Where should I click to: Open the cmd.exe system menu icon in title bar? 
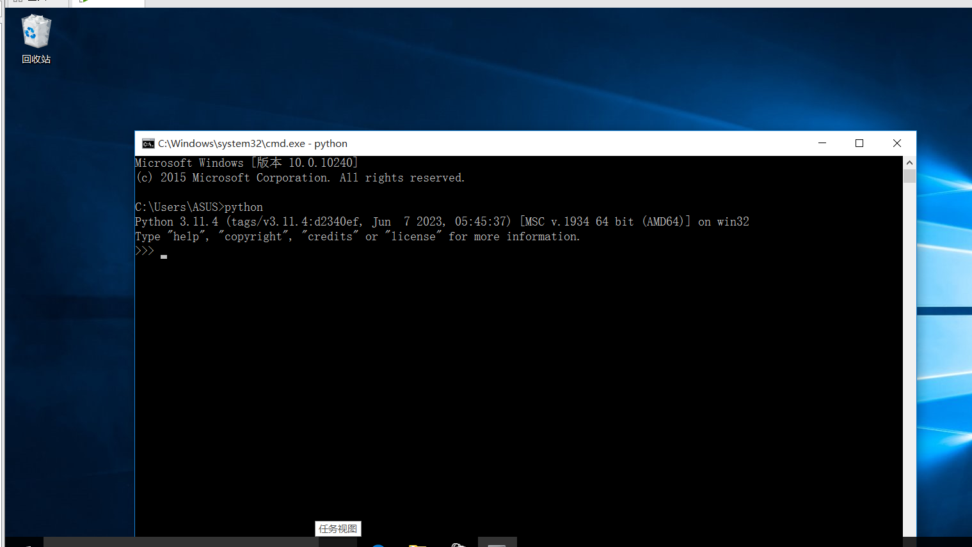click(x=148, y=143)
